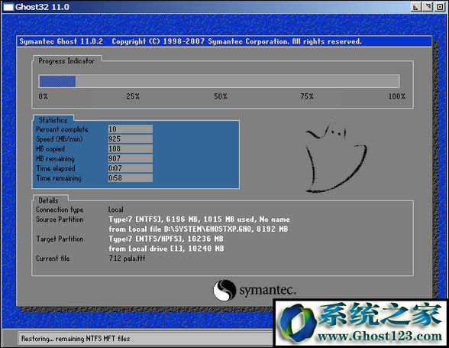This screenshot has height=348, width=449.
Task: Select the MB remaining value 907
Action: 131,158
